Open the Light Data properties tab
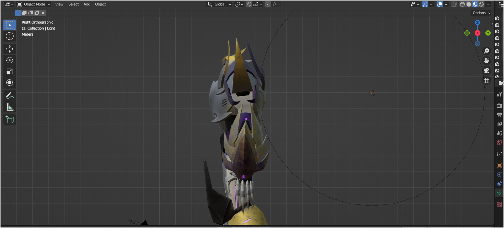Image resolution: width=504 pixels, height=228 pixels. coord(499,193)
